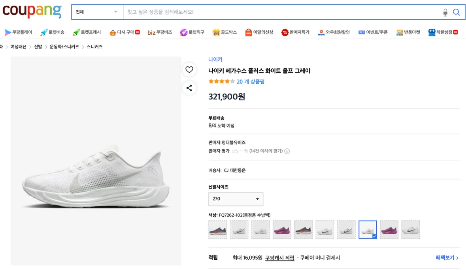Open the 20 개 상품평 reviews link
The image size is (466, 270).
(x=251, y=82)
